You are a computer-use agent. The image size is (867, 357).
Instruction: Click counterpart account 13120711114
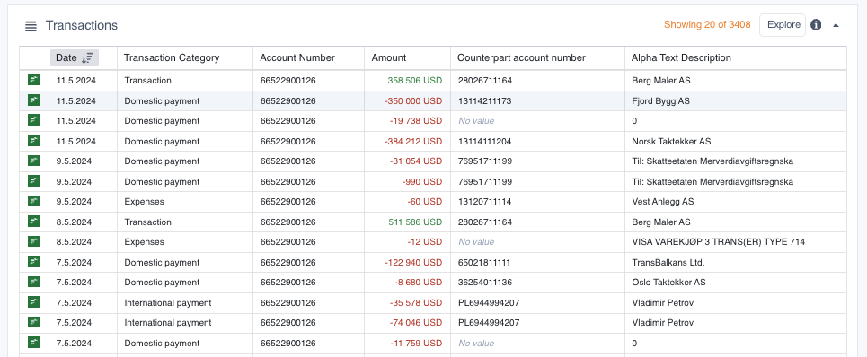[484, 202]
